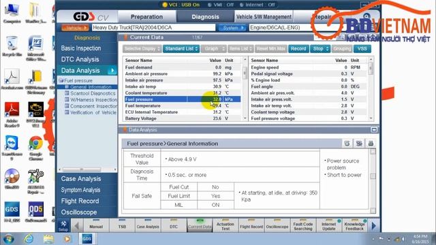Switch to the Diagnosis tab
Image resolution: width=436 pixels, height=245 pixels.
[x=205, y=17]
